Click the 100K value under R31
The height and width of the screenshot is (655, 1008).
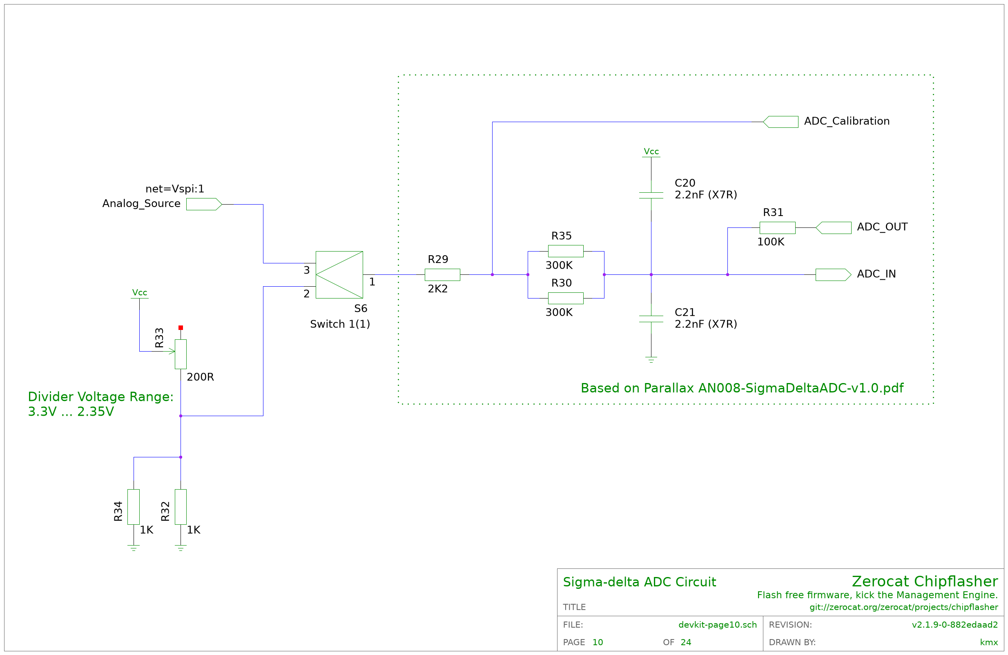pos(770,242)
